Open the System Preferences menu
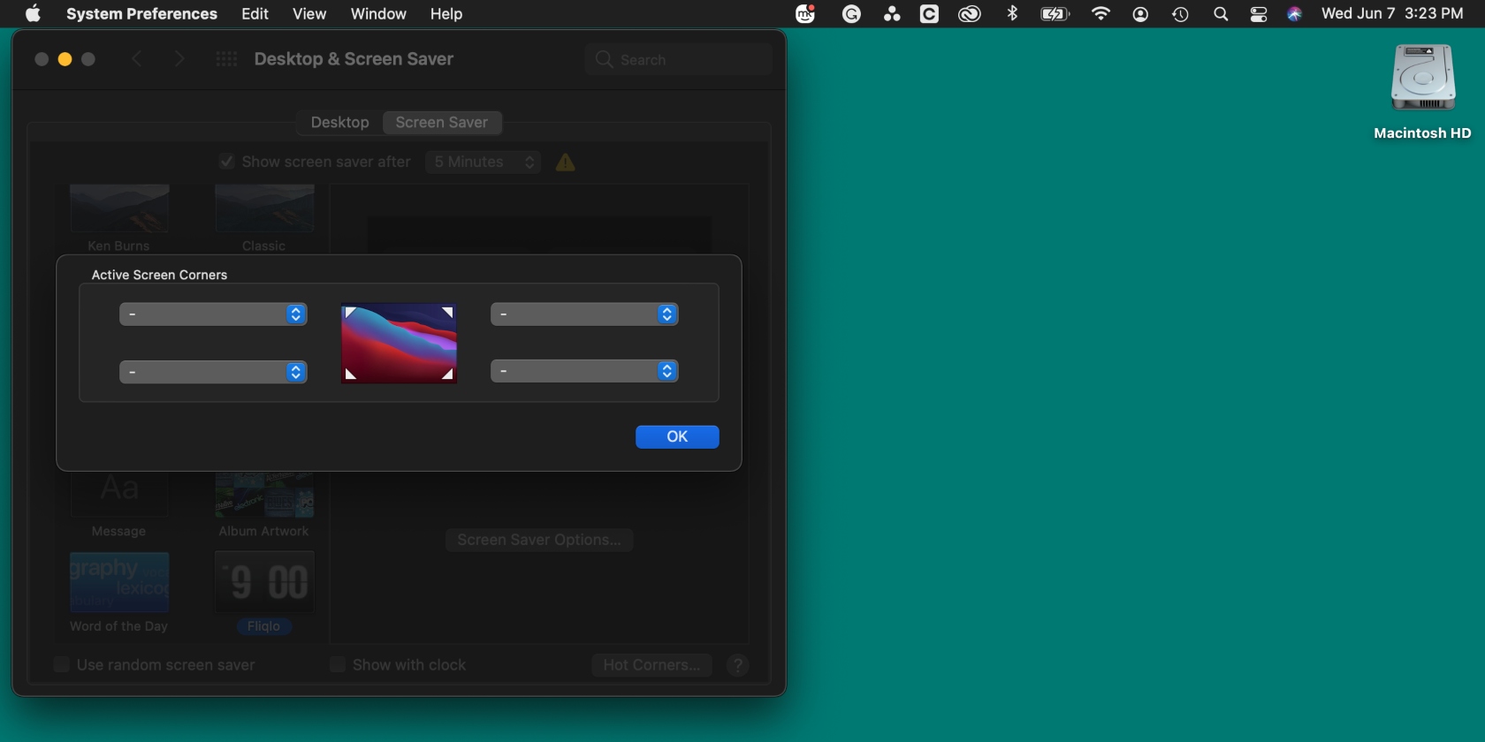Screen dimensions: 1485x742 [141, 13]
